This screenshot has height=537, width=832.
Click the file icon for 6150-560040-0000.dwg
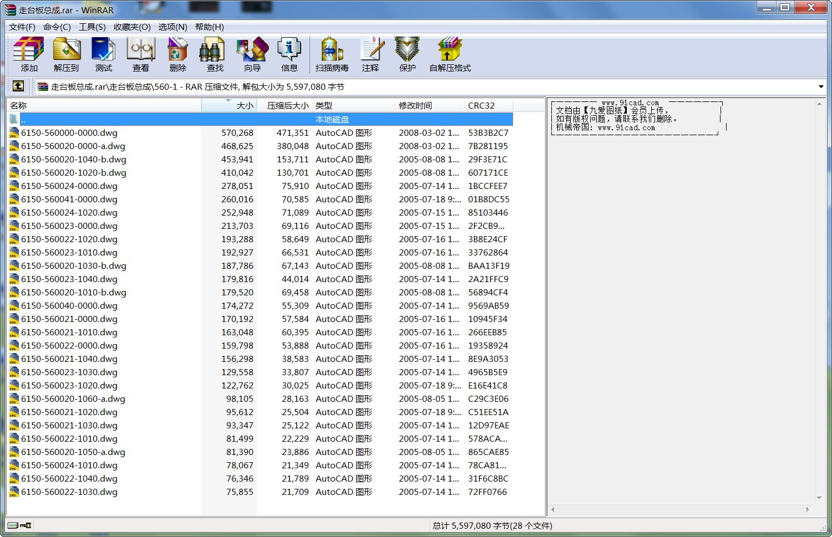tap(14, 305)
